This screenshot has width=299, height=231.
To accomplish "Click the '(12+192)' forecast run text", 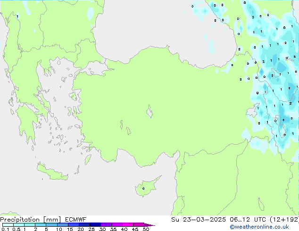I will pos(284,220).
